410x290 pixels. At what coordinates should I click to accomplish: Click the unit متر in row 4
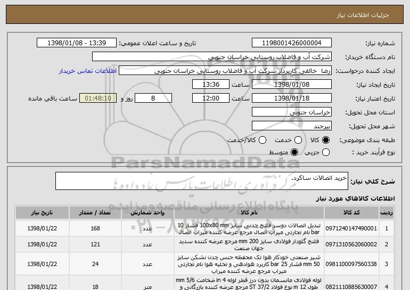tap(147, 287)
